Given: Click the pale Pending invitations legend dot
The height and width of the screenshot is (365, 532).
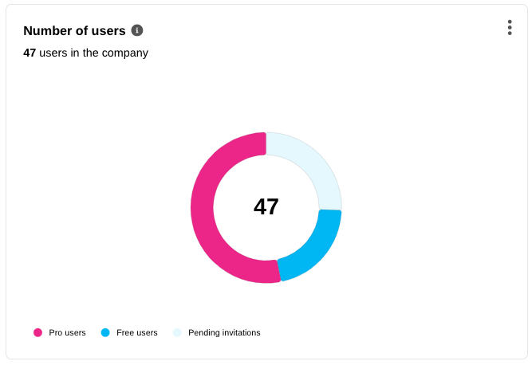Looking at the screenshot, I should point(177,332).
